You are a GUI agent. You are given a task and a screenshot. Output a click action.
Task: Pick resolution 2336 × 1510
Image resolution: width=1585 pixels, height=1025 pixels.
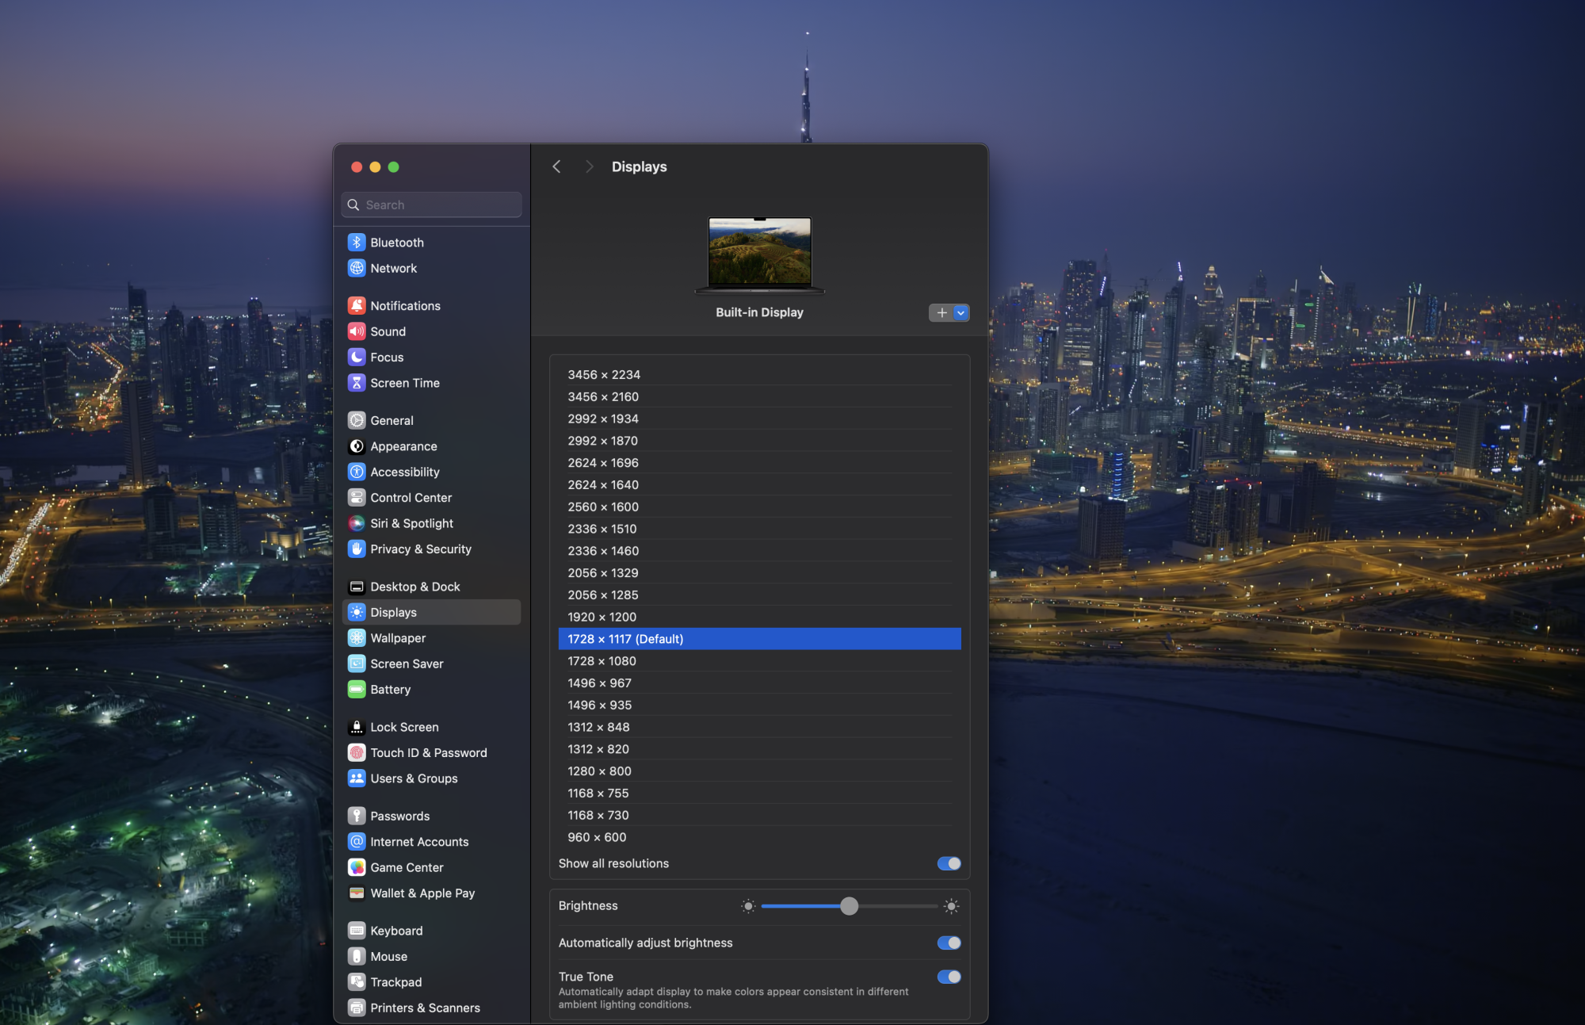pyautogui.click(x=759, y=529)
